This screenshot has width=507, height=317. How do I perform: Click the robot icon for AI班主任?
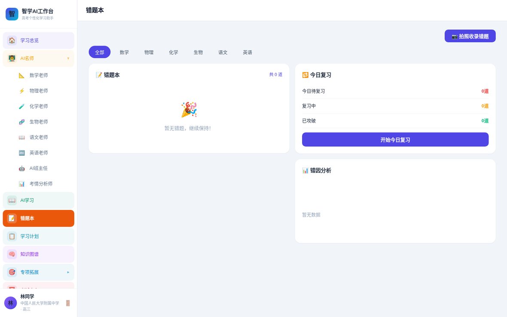(21, 168)
